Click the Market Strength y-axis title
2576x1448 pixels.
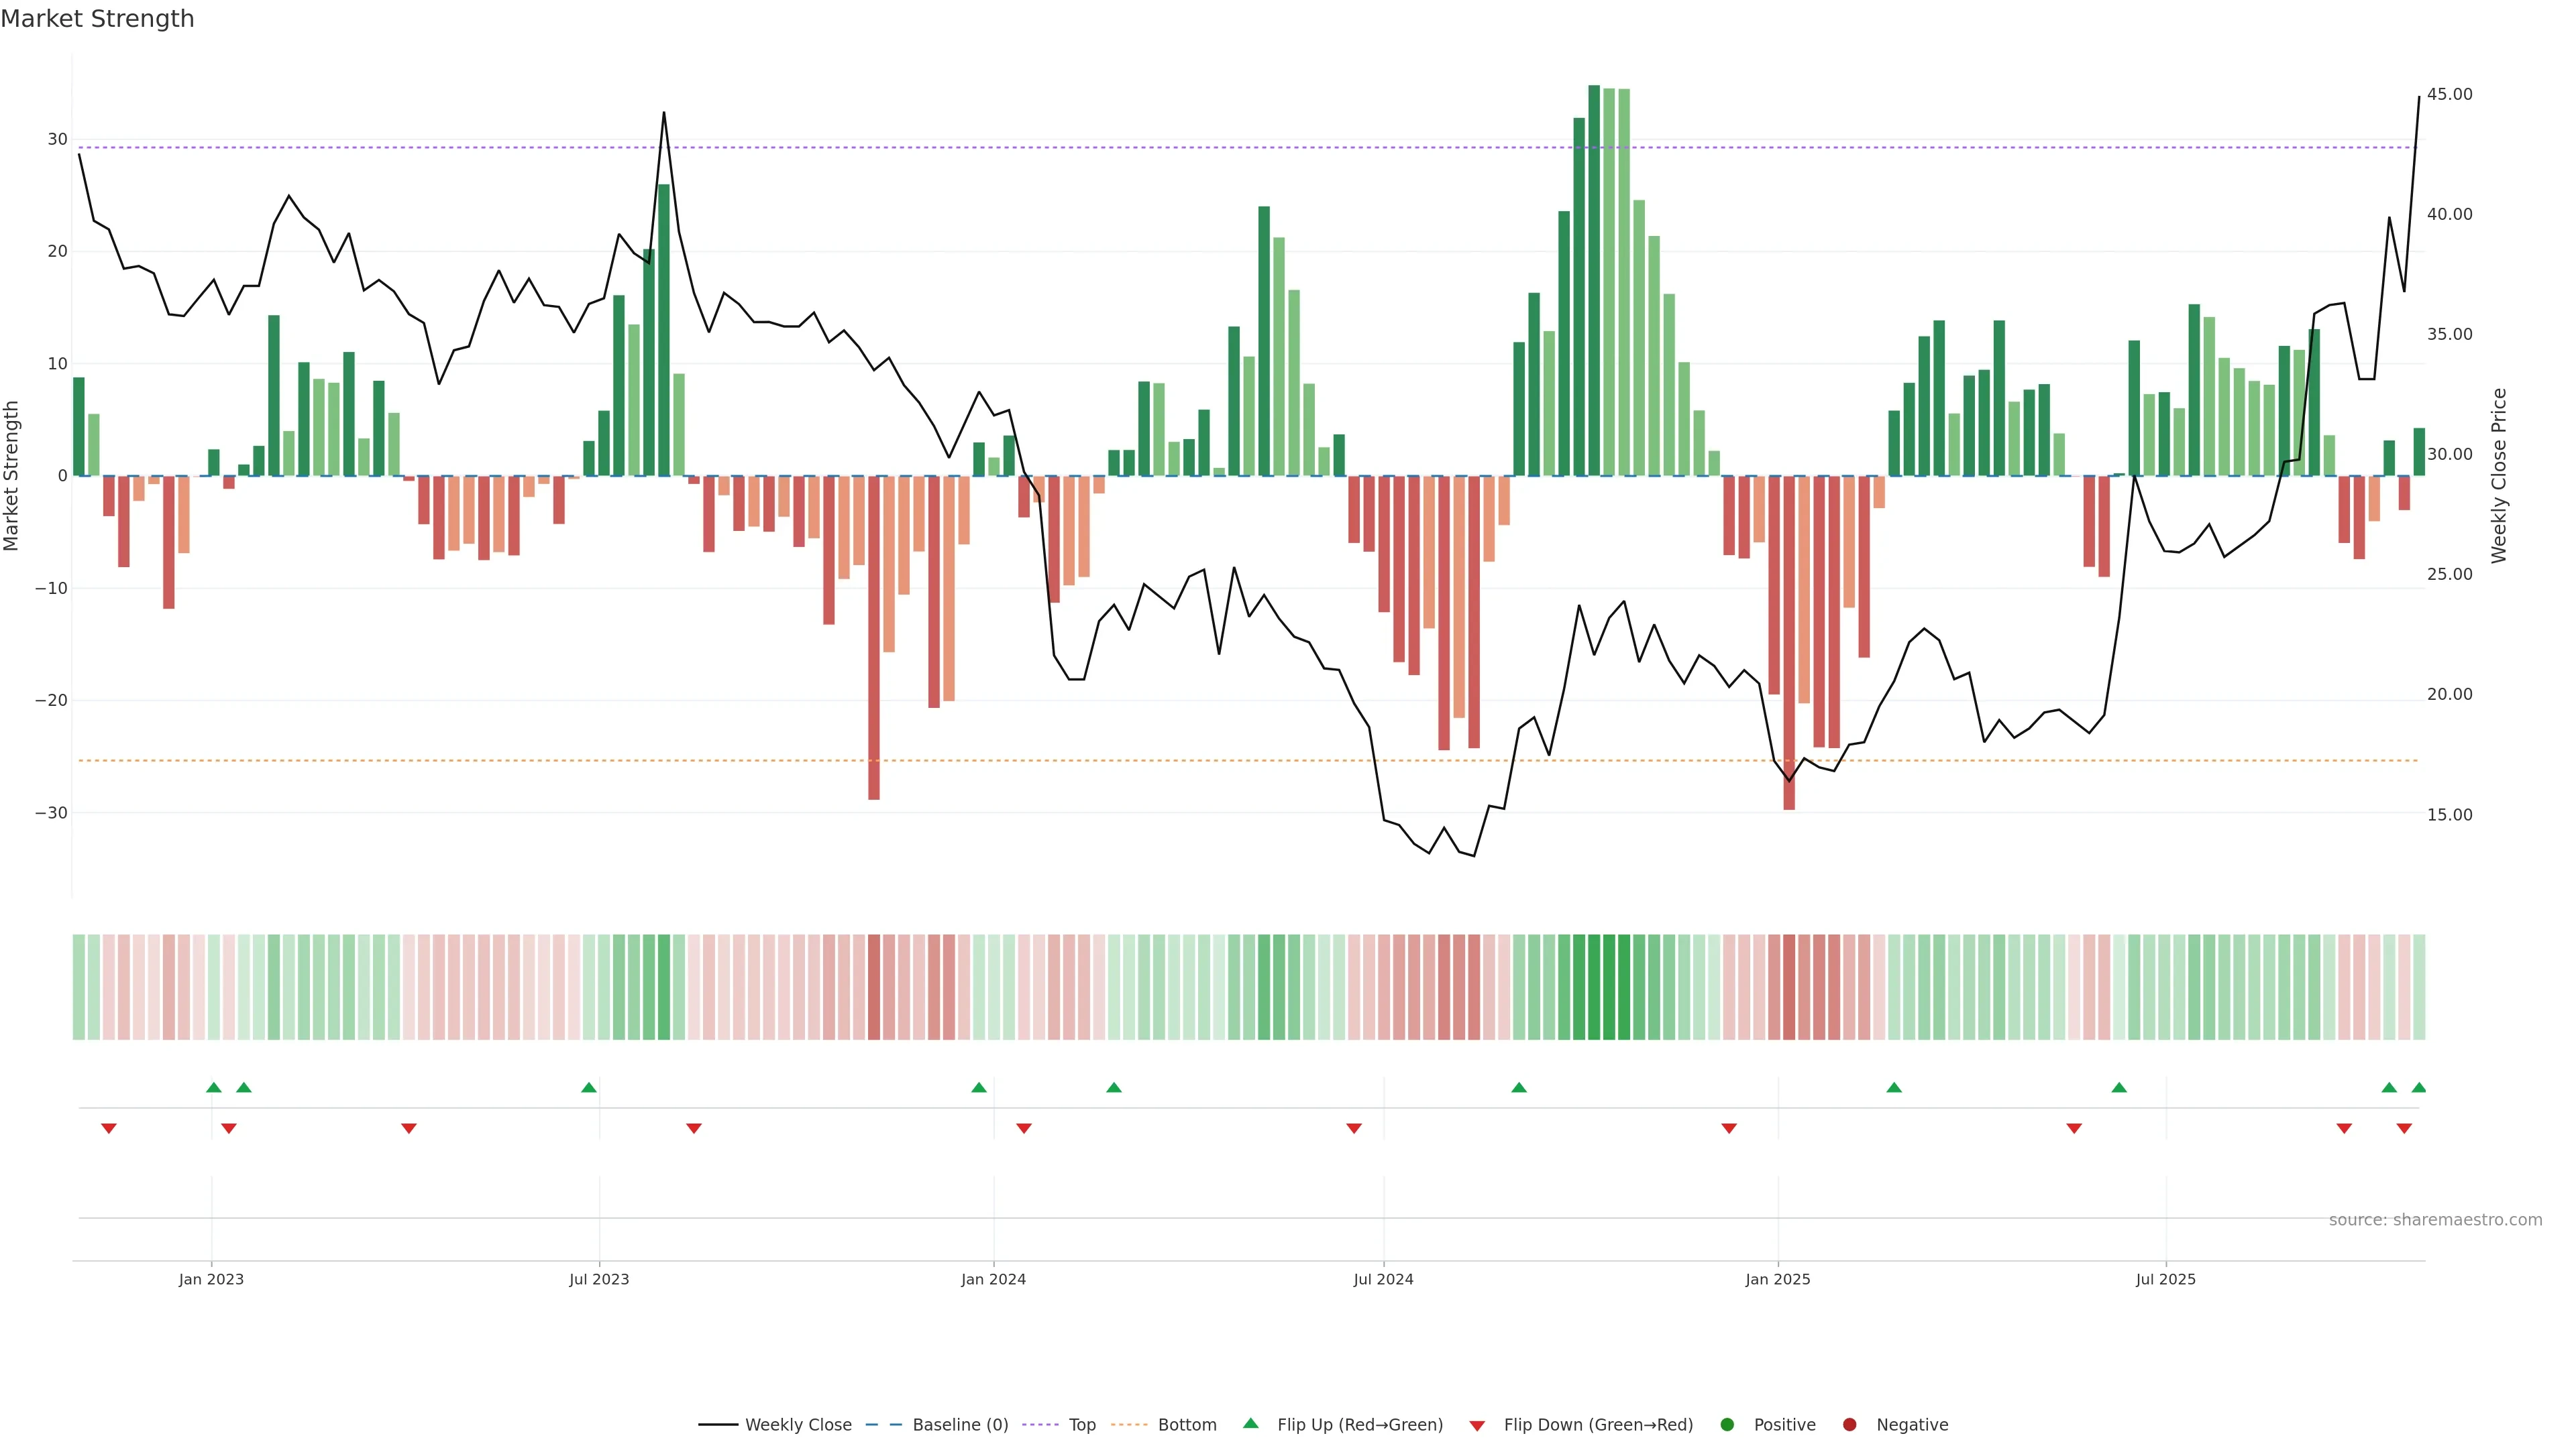(x=12, y=476)
